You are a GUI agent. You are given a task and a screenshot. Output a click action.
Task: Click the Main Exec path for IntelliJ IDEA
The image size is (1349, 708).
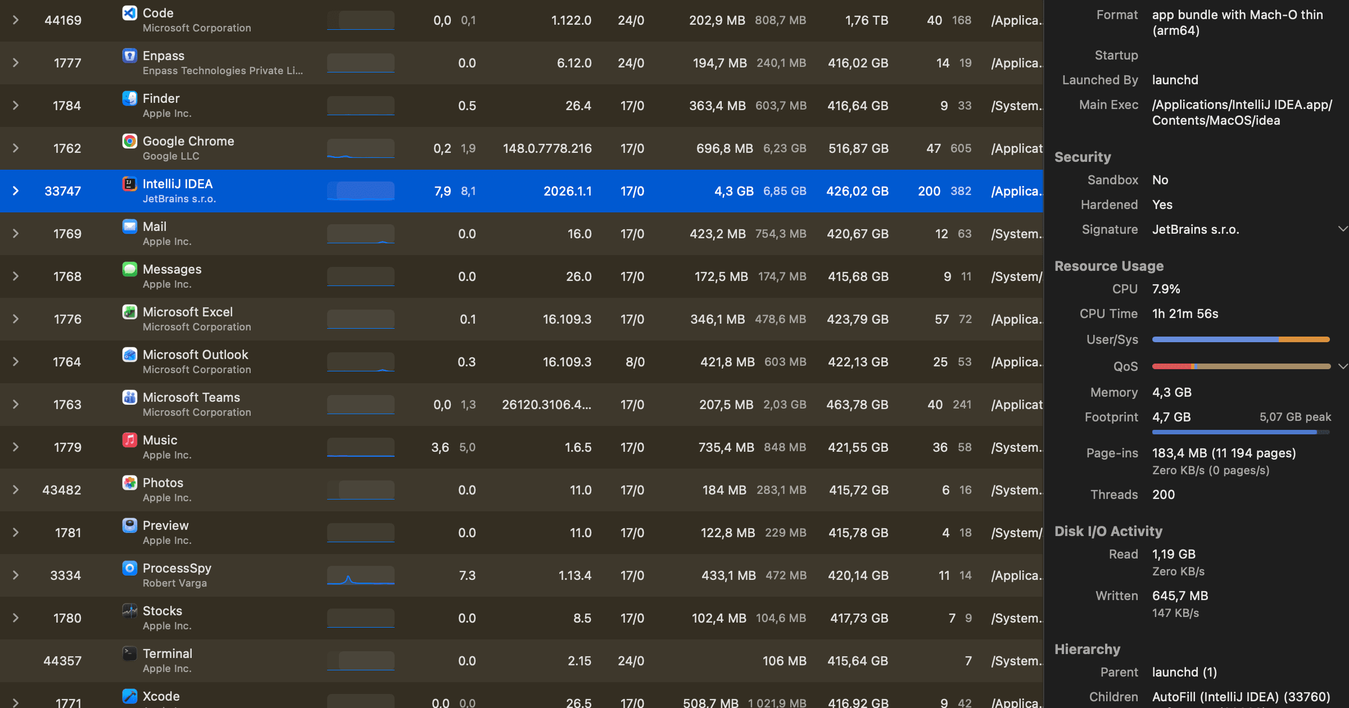coord(1242,112)
